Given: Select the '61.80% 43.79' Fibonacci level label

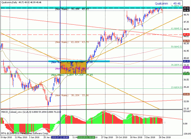Looking at the screenshot, I should tap(72, 42).
